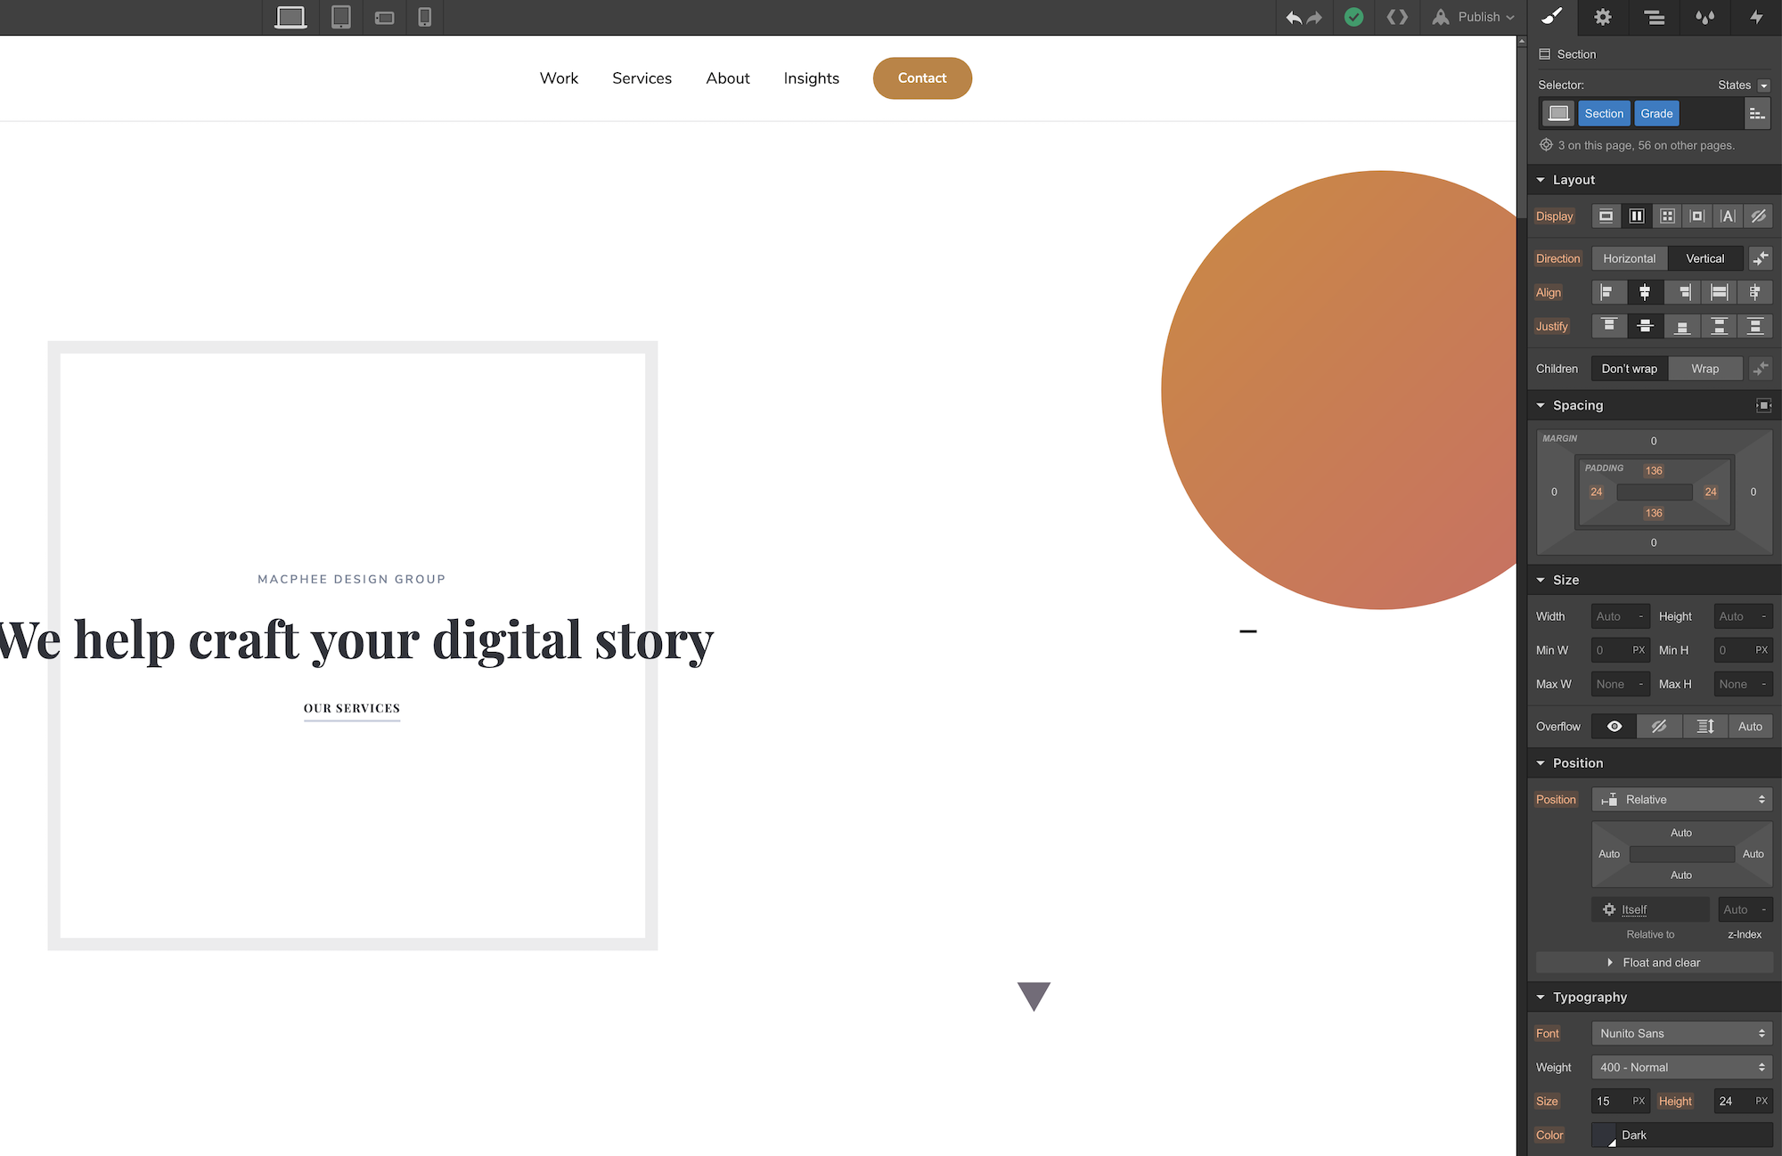
Task: Open the code export icon
Action: tap(1397, 17)
